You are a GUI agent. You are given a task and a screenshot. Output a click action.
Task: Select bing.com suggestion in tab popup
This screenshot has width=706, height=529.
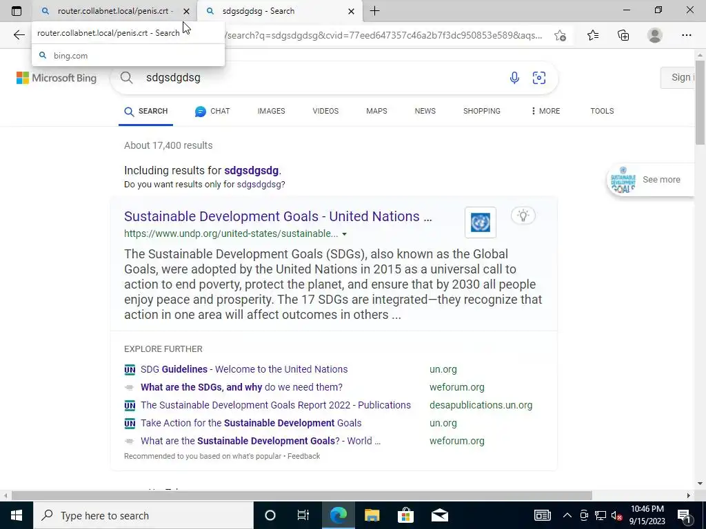(128, 55)
